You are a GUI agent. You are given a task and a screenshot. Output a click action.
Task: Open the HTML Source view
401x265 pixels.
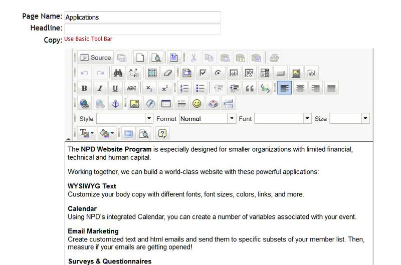pos(96,58)
